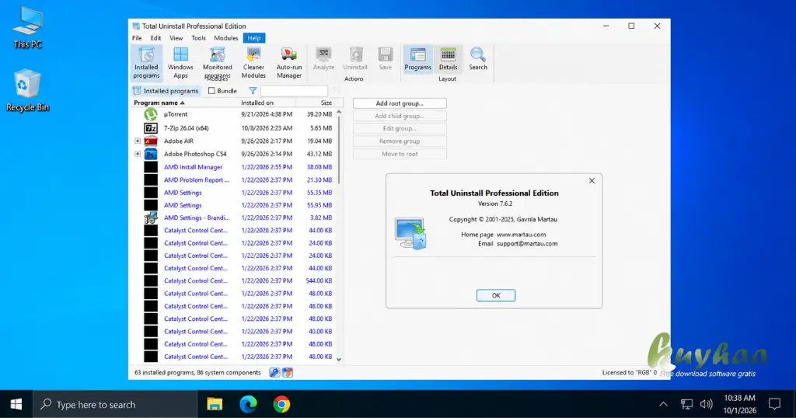Screen dimensions: 796x418
Task: Launch Microsoft Edge from the taskbar
Action: (x=248, y=404)
